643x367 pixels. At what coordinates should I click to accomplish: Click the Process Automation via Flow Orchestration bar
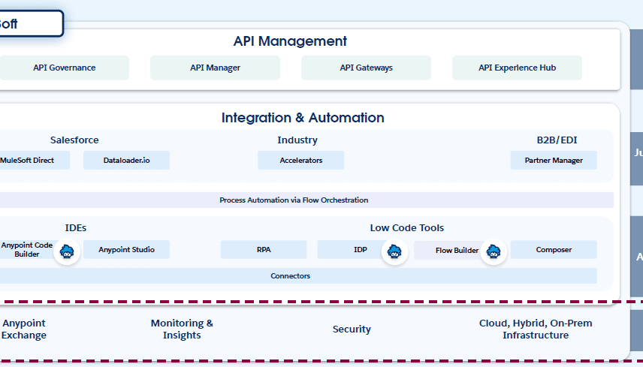click(x=294, y=200)
